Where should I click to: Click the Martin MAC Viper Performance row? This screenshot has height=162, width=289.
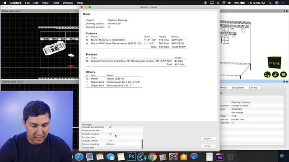coord(136,43)
